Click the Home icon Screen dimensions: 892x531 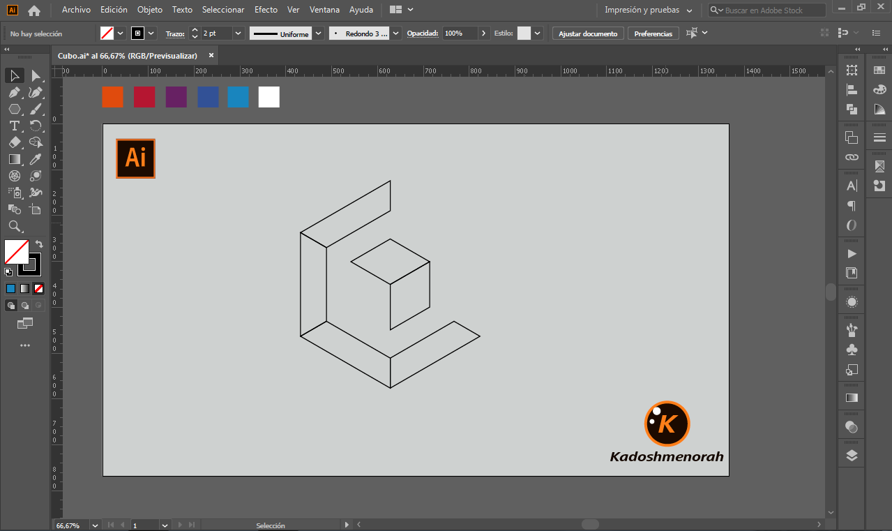pyautogui.click(x=34, y=10)
